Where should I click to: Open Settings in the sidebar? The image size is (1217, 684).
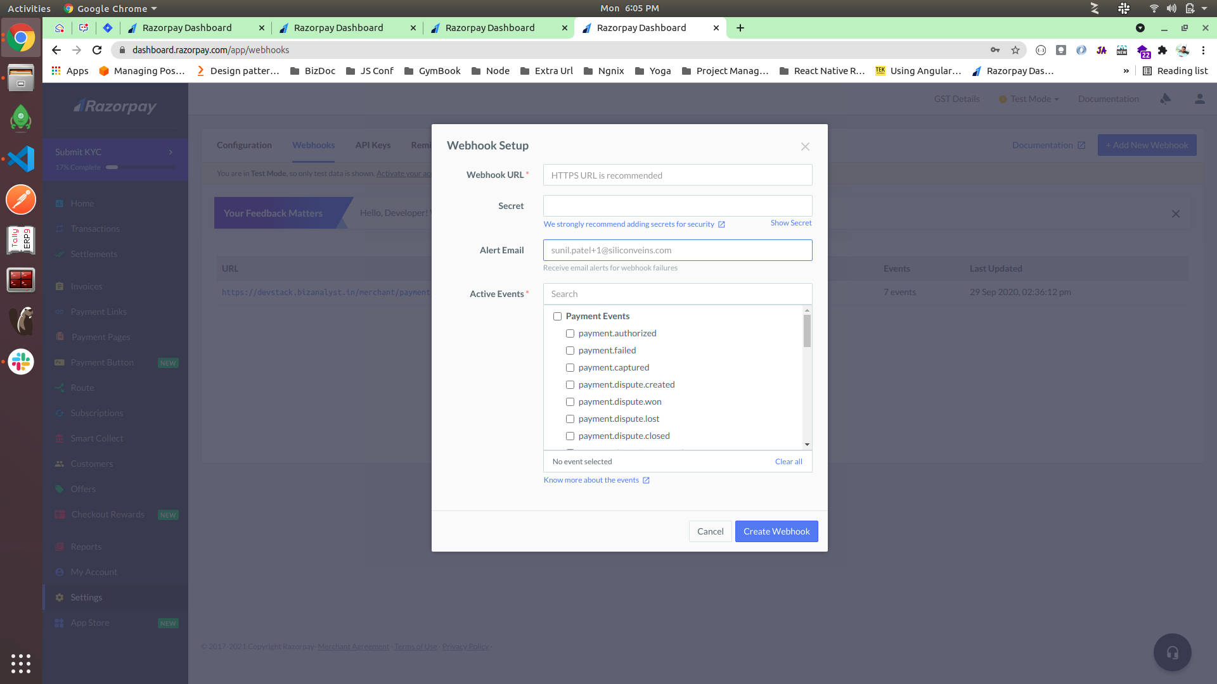tap(86, 597)
